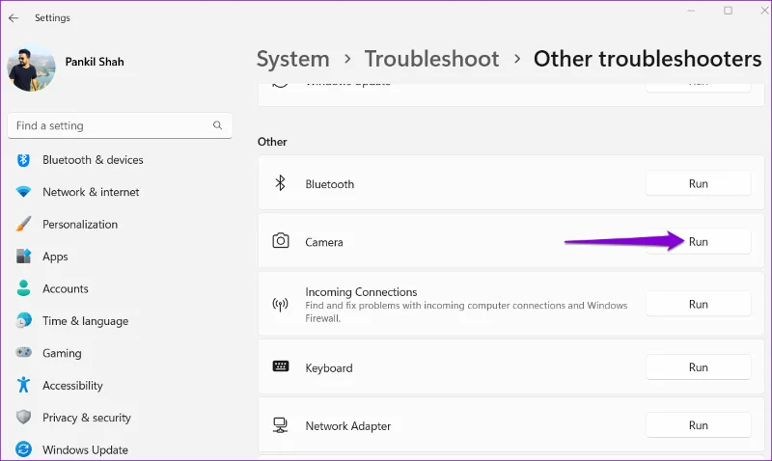Run the Camera troubleshooter
772x461 pixels.
tap(698, 241)
